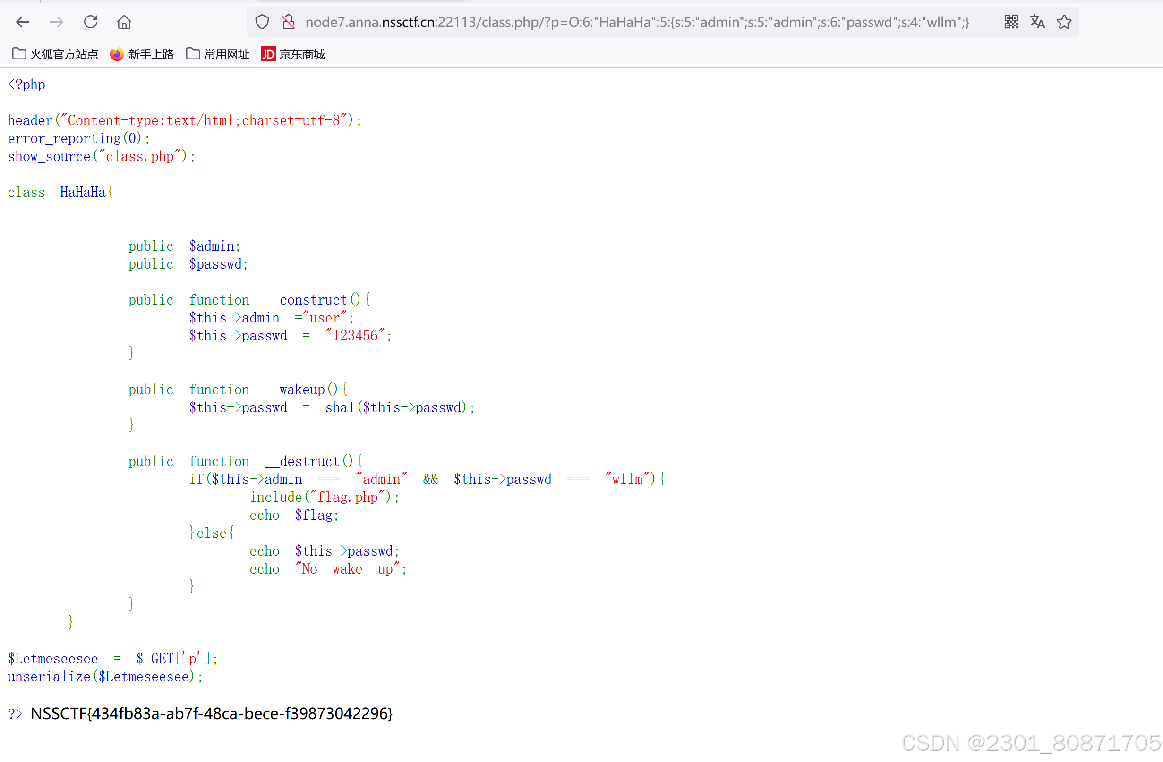Click the translate page icon

[1037, 22]
